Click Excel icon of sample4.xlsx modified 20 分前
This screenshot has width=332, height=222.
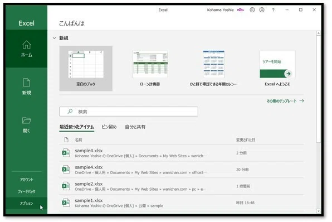66,170
